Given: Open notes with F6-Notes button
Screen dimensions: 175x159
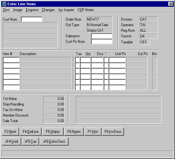Looking at the screenshot, I should (74, 132).
